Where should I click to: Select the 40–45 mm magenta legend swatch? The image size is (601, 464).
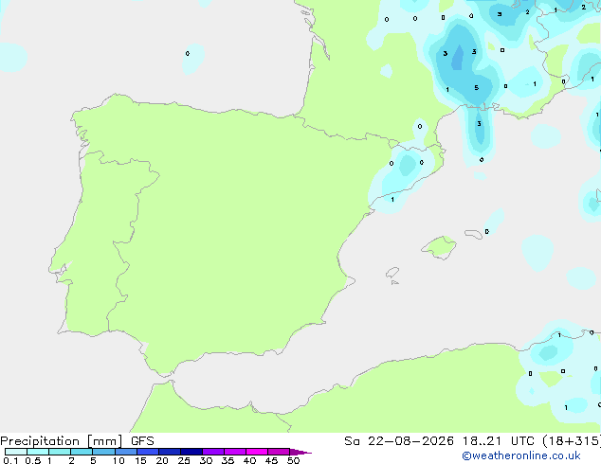click(x=257, y=452)
